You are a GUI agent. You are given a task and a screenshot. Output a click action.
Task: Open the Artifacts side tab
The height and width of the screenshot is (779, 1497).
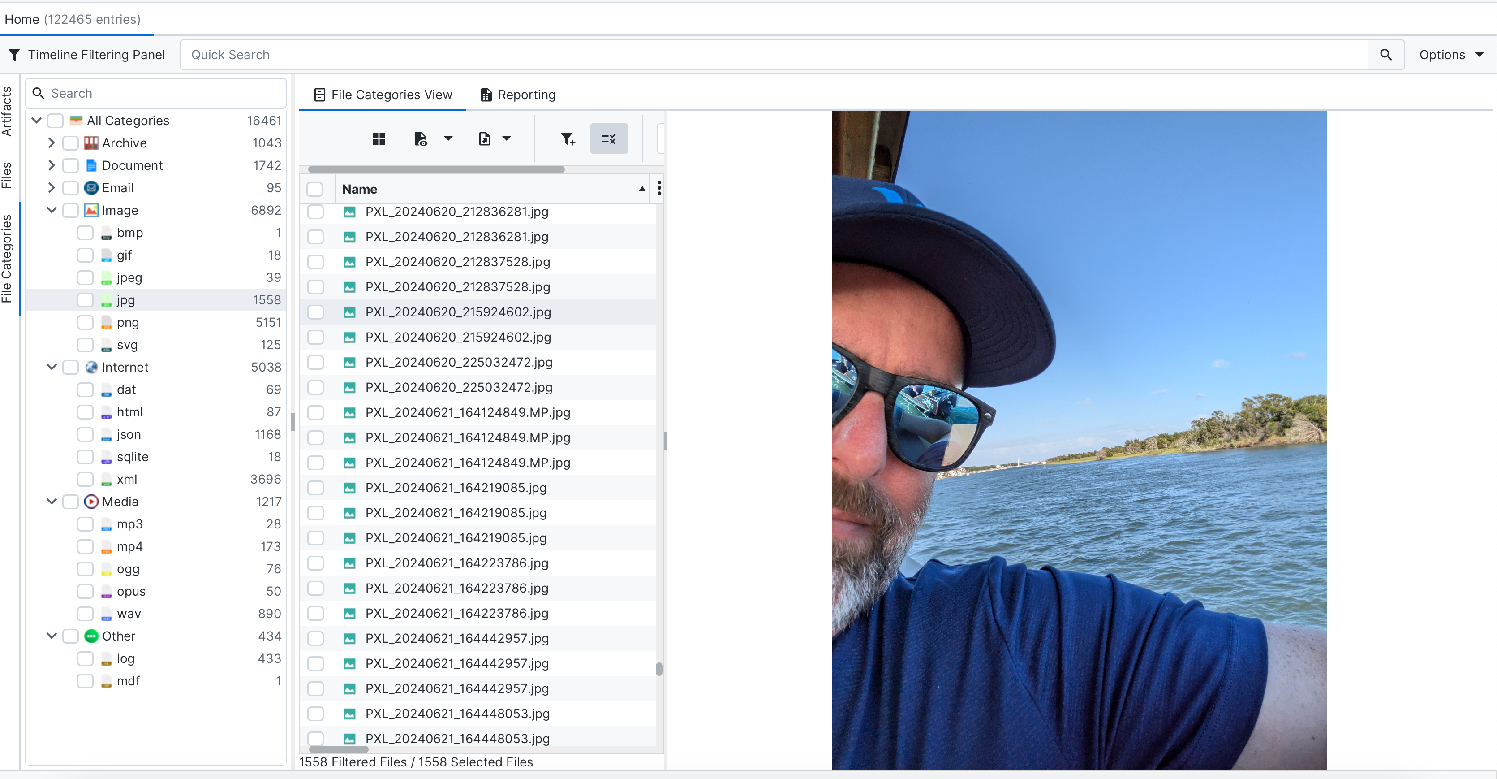coord(7,110)
